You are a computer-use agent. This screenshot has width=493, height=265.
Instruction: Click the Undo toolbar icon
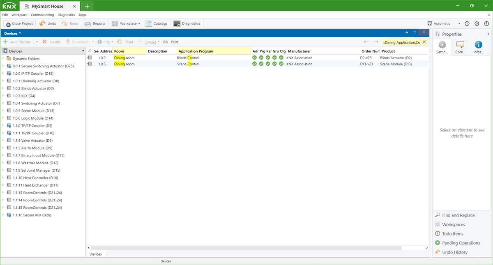coord(43,24)
